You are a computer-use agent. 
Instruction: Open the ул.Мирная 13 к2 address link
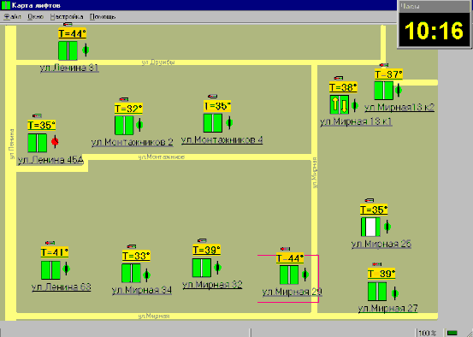click(x=399, y=108)
